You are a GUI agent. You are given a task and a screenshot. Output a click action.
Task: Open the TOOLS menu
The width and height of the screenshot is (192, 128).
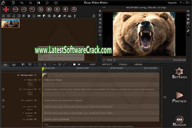pyautogui.click(x=123, y=65)
